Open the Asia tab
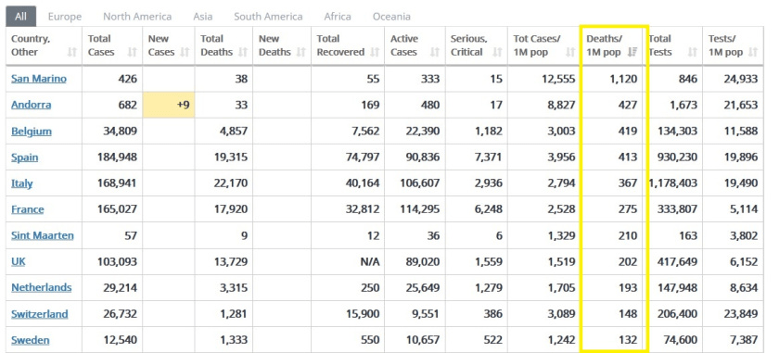This screenshot has height=353, width=779. pyautogui.click(x=203, y=17)
